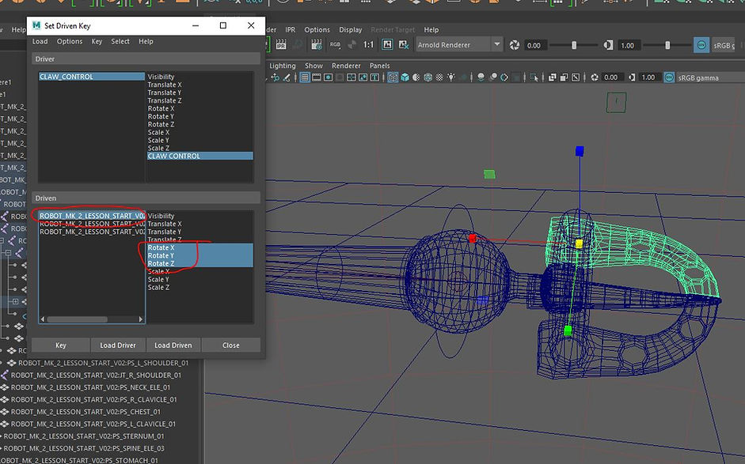Adjust the Render View exposure slider
The height and width of the screenshot is (464, 745).
pos(574,45)
